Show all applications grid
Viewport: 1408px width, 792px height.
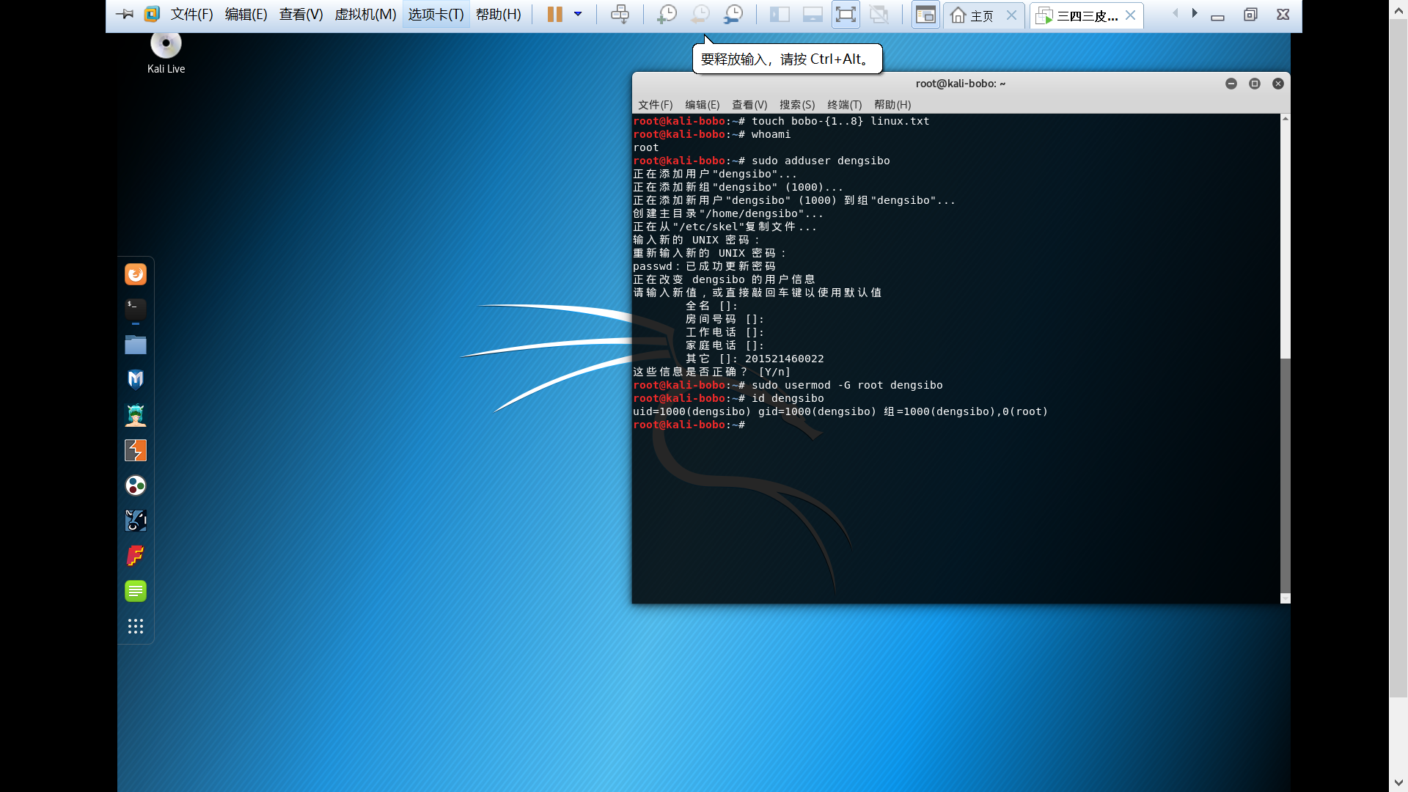(136, 626)
